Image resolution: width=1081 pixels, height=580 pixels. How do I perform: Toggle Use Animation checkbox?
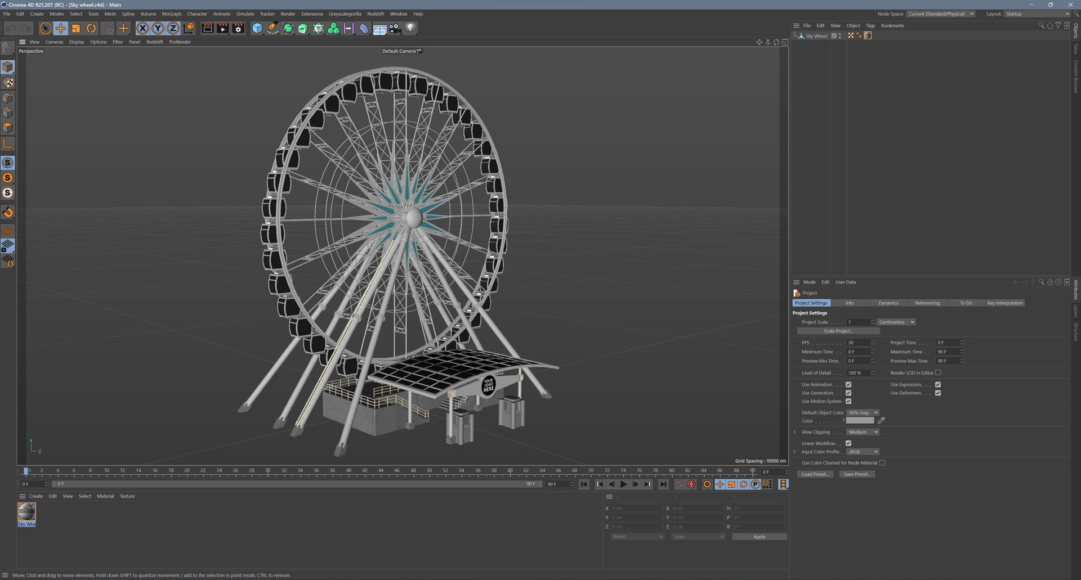coord(848,385)
